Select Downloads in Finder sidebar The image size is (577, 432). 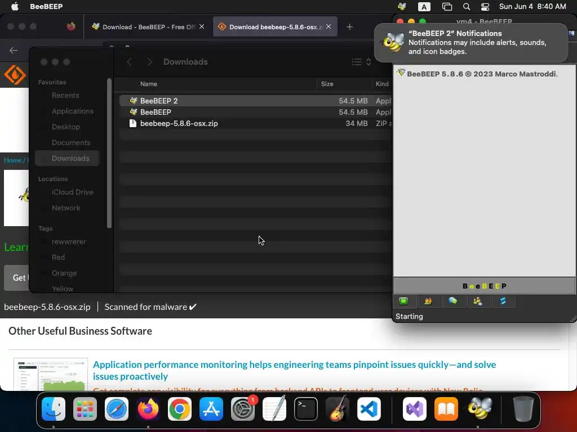click(67, 158)
